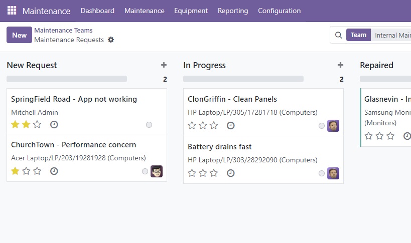Open the Reporting menu

tap(233, 11)
